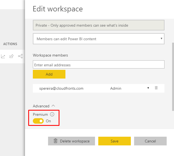
Task: Remove spereira@cloudfronts.com using trash icon
Action: (156, 88)
